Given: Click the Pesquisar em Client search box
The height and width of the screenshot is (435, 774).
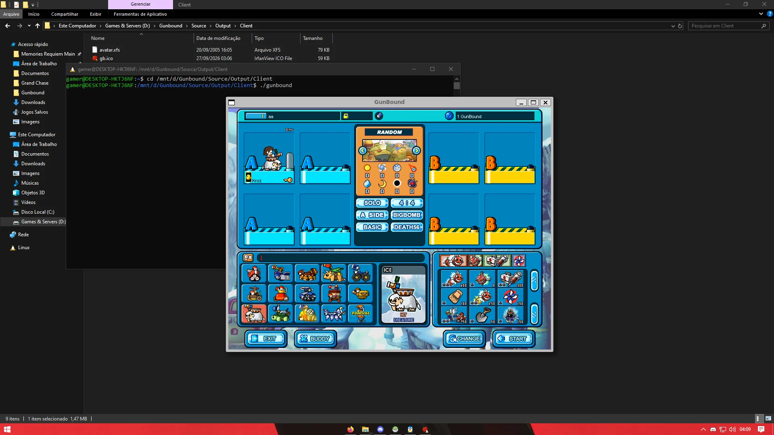Looking at the screenshot, I should (728, 26).
